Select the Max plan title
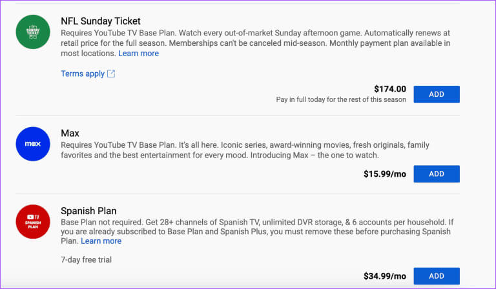This screenshot has width=496, height=289. 70,134
